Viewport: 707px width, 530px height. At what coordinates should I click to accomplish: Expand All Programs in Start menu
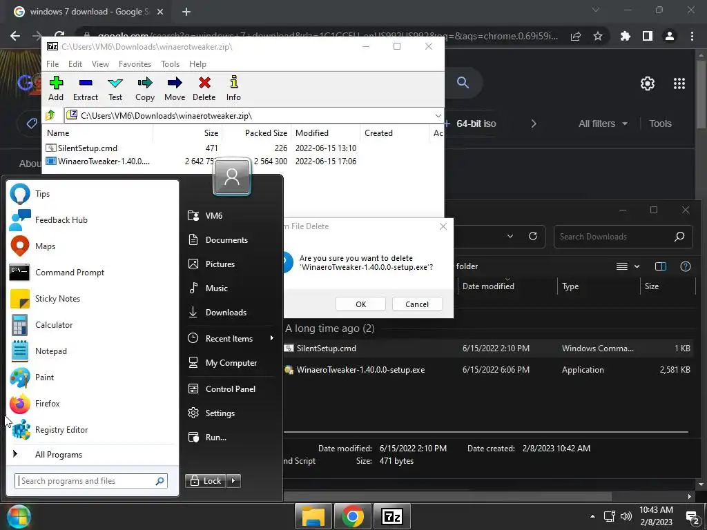click(93, 455)
